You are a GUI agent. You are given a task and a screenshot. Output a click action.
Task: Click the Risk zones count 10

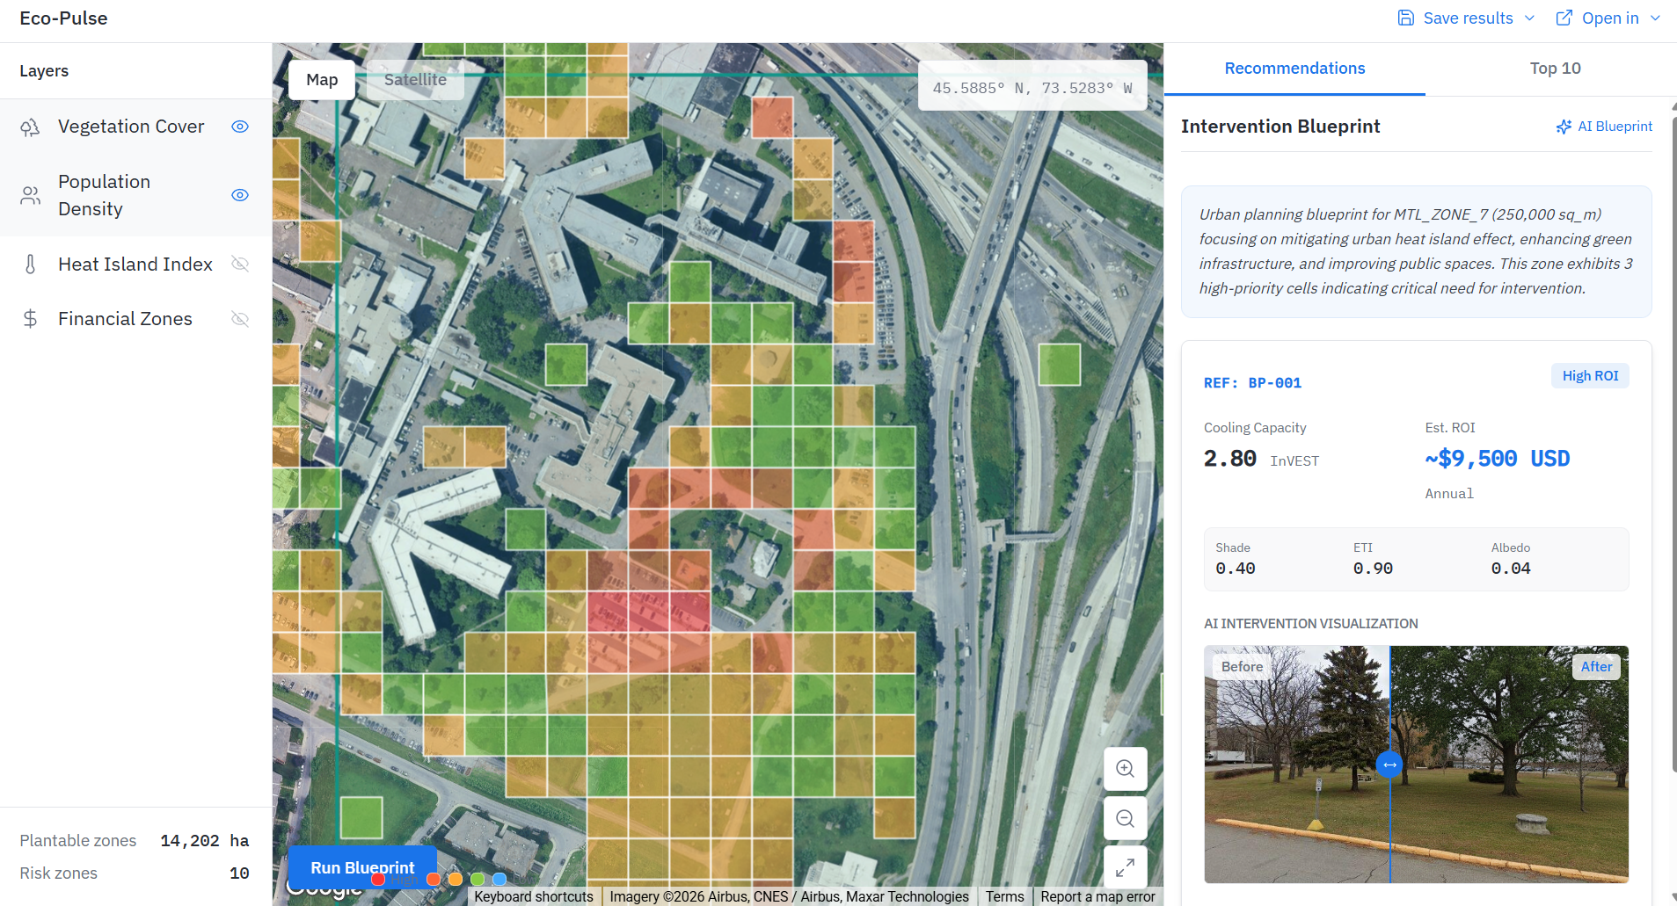(x=239, y=873)
